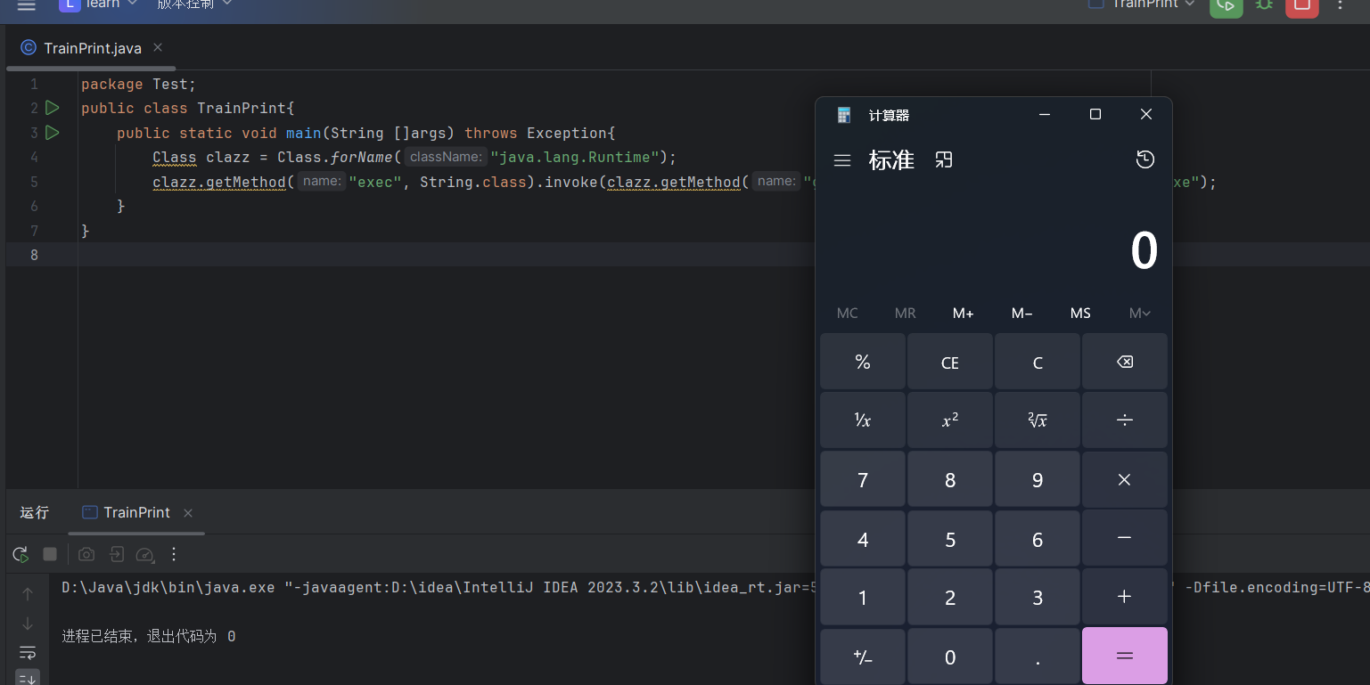This screenshot has width=1370, height=685.
Task: Open the 版本控制 version control dropdown
Action: coord(194,4)
